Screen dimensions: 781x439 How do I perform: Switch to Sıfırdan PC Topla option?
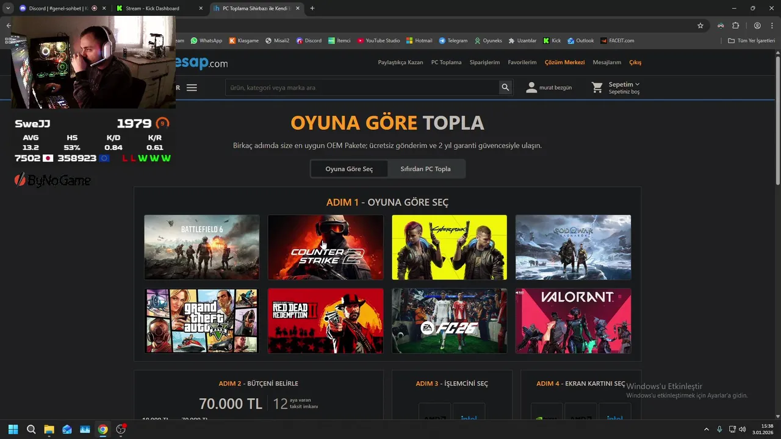[x=425, y=169]
